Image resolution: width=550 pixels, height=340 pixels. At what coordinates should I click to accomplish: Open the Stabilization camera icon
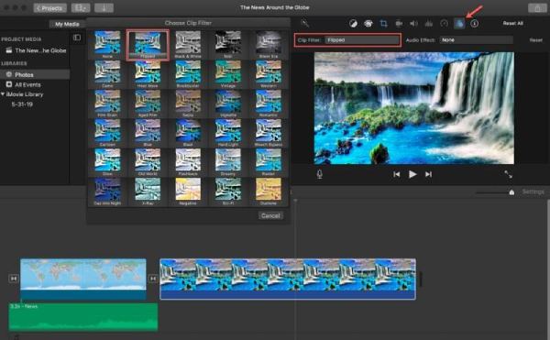399,24
